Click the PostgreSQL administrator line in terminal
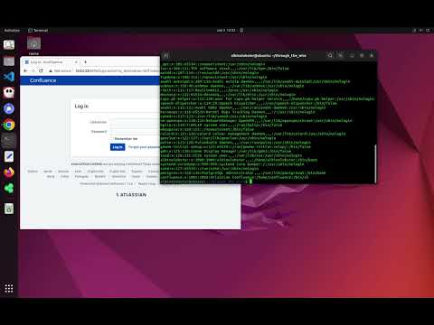 point(243,172)
